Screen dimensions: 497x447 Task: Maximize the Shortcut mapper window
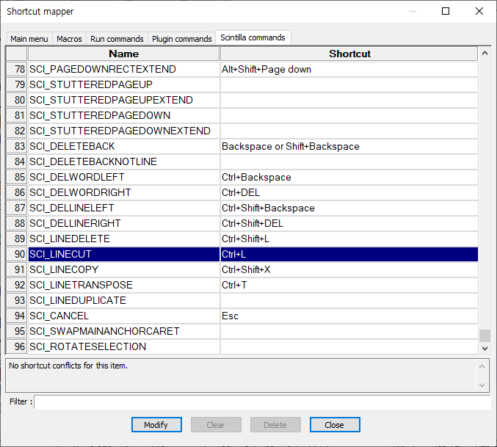[446, 11]
